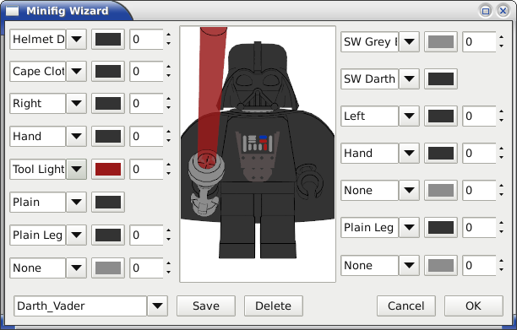Screen dimensions: 517x330
Task: Decrease the Tool Light angle value
Action: point(168,174)
